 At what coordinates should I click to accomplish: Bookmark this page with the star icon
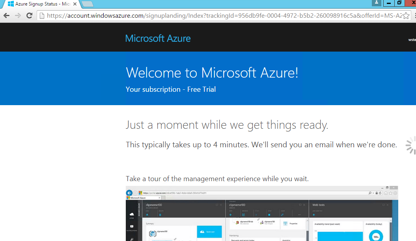(x=406, y=16)
